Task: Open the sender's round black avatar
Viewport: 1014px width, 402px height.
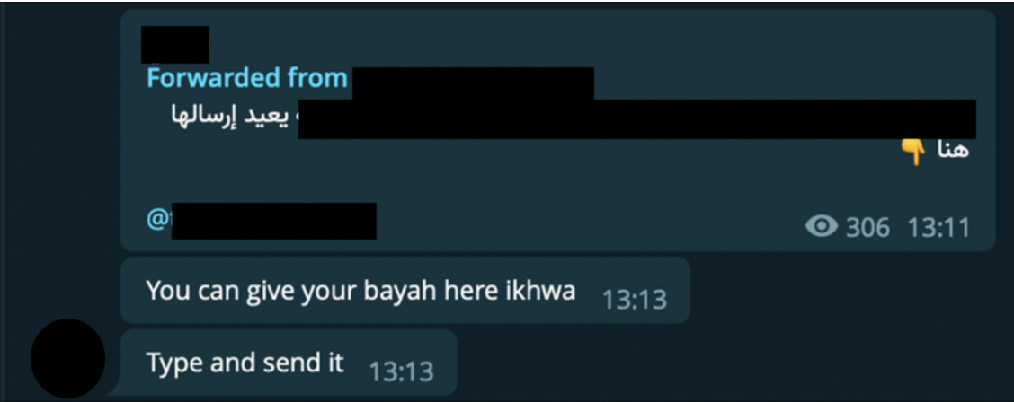Action: coord(68,358)
